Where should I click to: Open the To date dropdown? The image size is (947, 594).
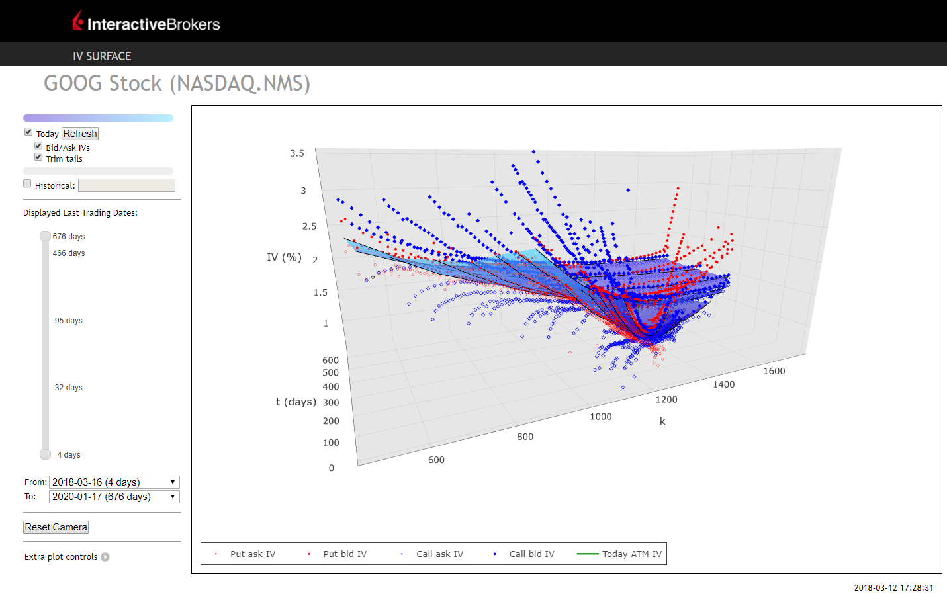tap(114, 497)
